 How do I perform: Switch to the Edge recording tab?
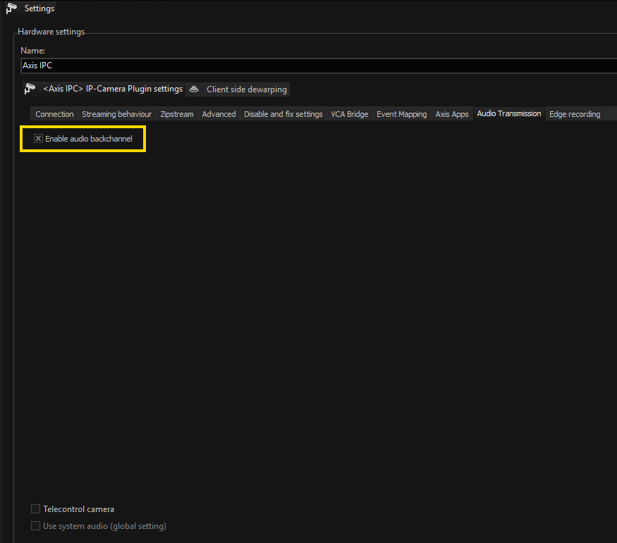575,114
